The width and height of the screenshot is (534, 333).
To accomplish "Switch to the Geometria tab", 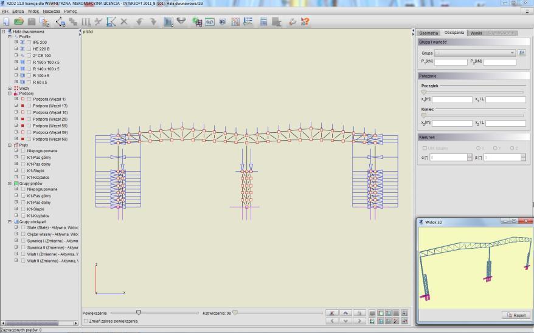I will pos(428,33).
